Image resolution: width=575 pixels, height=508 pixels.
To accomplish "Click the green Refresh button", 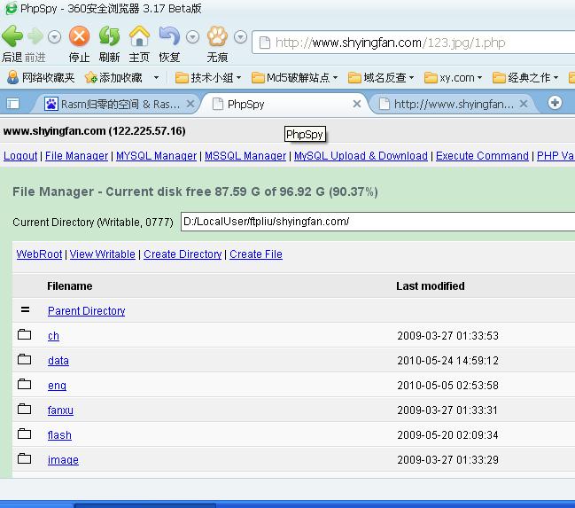I will [x=109, y=36].
